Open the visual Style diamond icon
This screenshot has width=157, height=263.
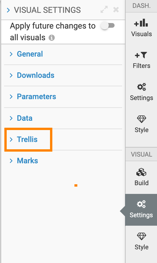pos(142,236)
